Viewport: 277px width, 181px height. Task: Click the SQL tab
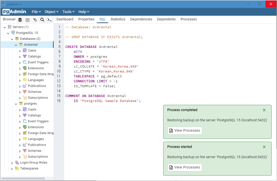click(102, 19)
